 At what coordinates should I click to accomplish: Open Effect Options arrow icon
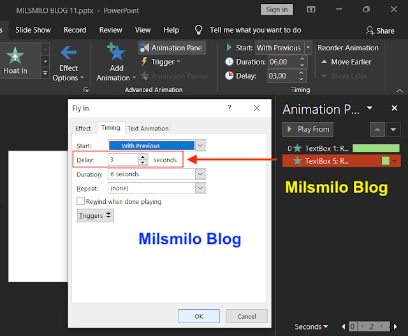pyautogui.click(x=68, y=52)
